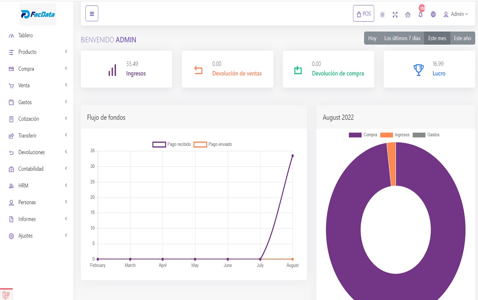478x300 pixels.
Task: Select the Lucro trophy icon
Action: [418, 70]
